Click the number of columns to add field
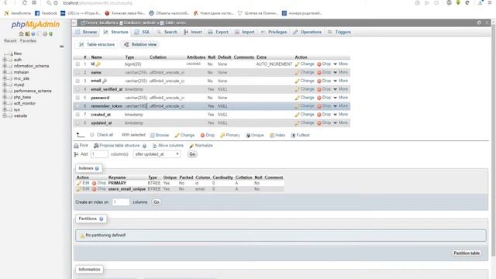Image resolution: width=496 pixels, height=279 pixels. click(99, 154)
